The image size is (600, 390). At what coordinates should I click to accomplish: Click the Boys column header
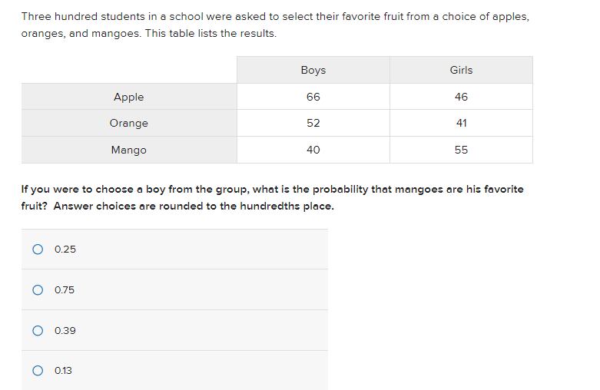tap(313, 70)
